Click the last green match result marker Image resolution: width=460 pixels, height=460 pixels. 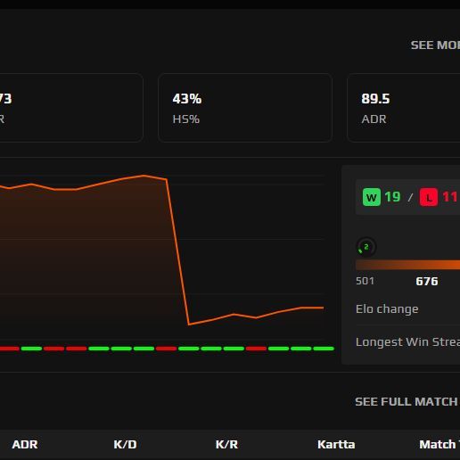[324, 349]
